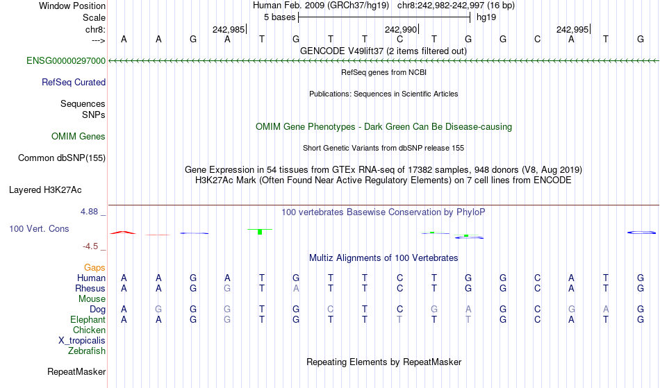
Task: Click the forward strand arrow label
Action: 99,40
